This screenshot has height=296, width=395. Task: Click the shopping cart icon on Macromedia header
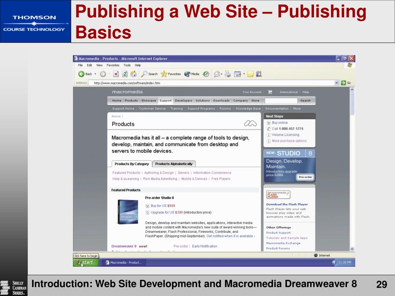(270, 92)
